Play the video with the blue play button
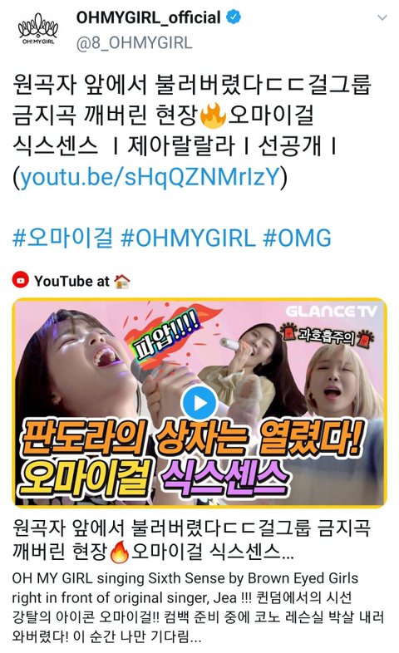This screenshot has width=399, height=653. [x=199, y=403]
